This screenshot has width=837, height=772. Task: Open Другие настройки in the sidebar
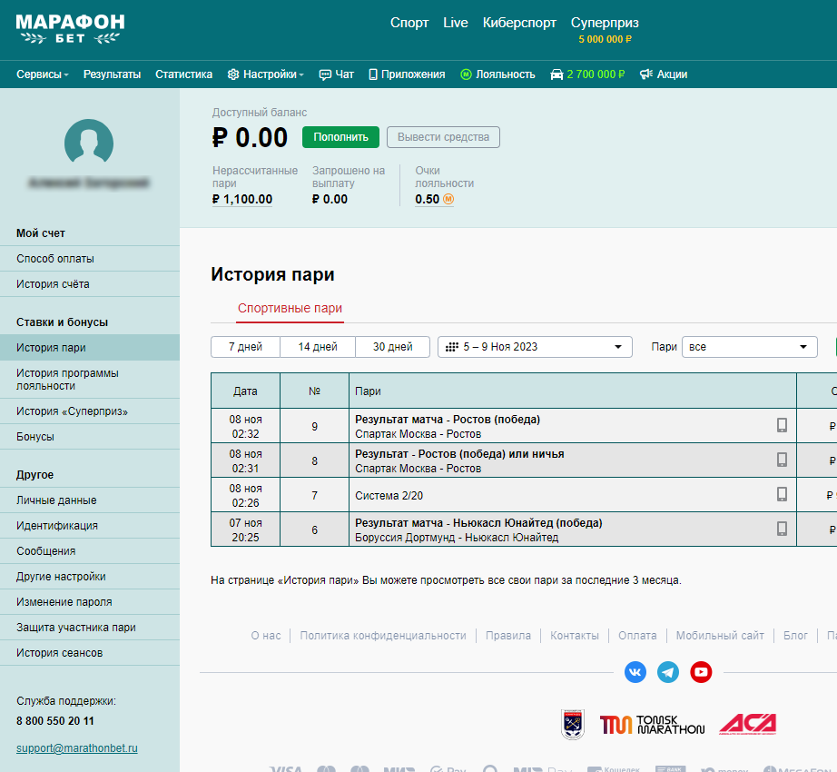point(90,577)
